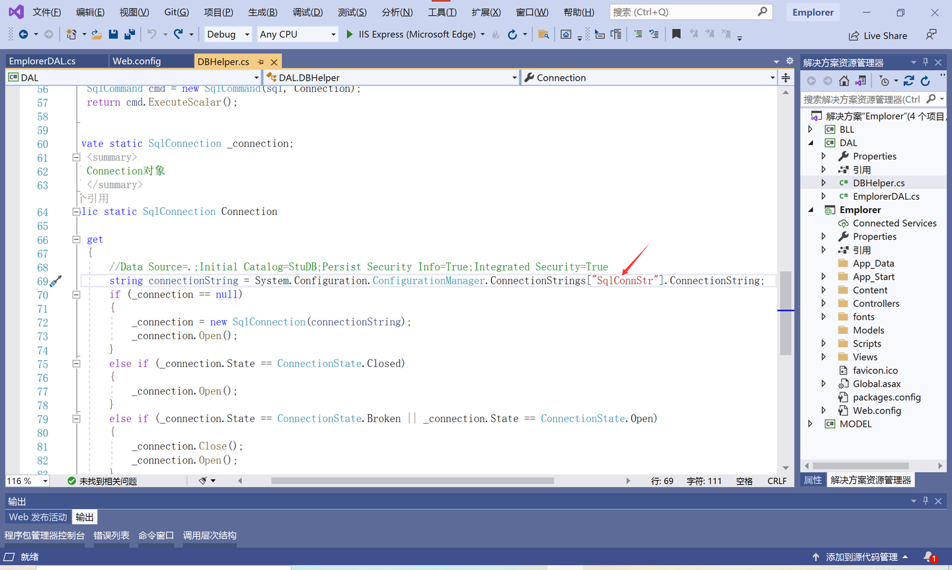The height and width of the screenshot is (570, 952).
Task: Open the Git(G) menu
Action: click(177, 12)
